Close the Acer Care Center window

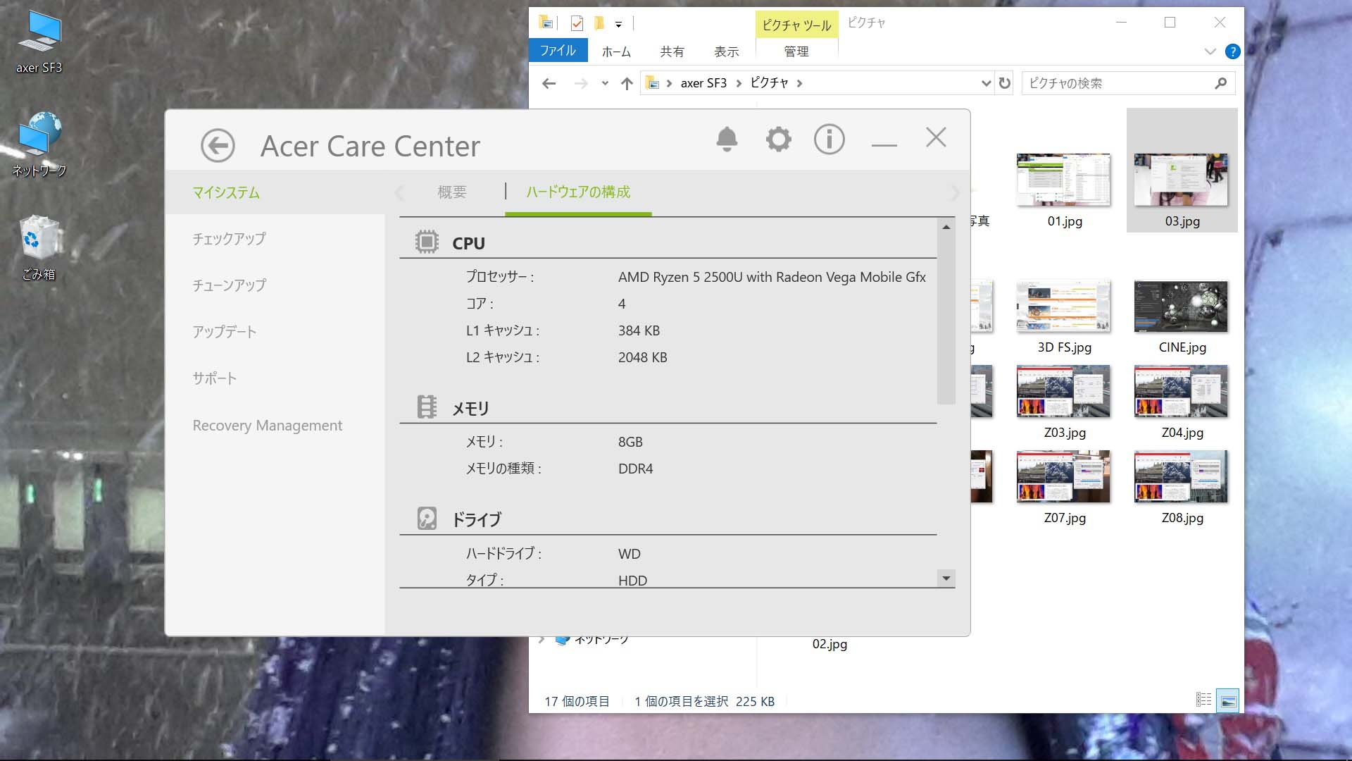tap(936, 137)
